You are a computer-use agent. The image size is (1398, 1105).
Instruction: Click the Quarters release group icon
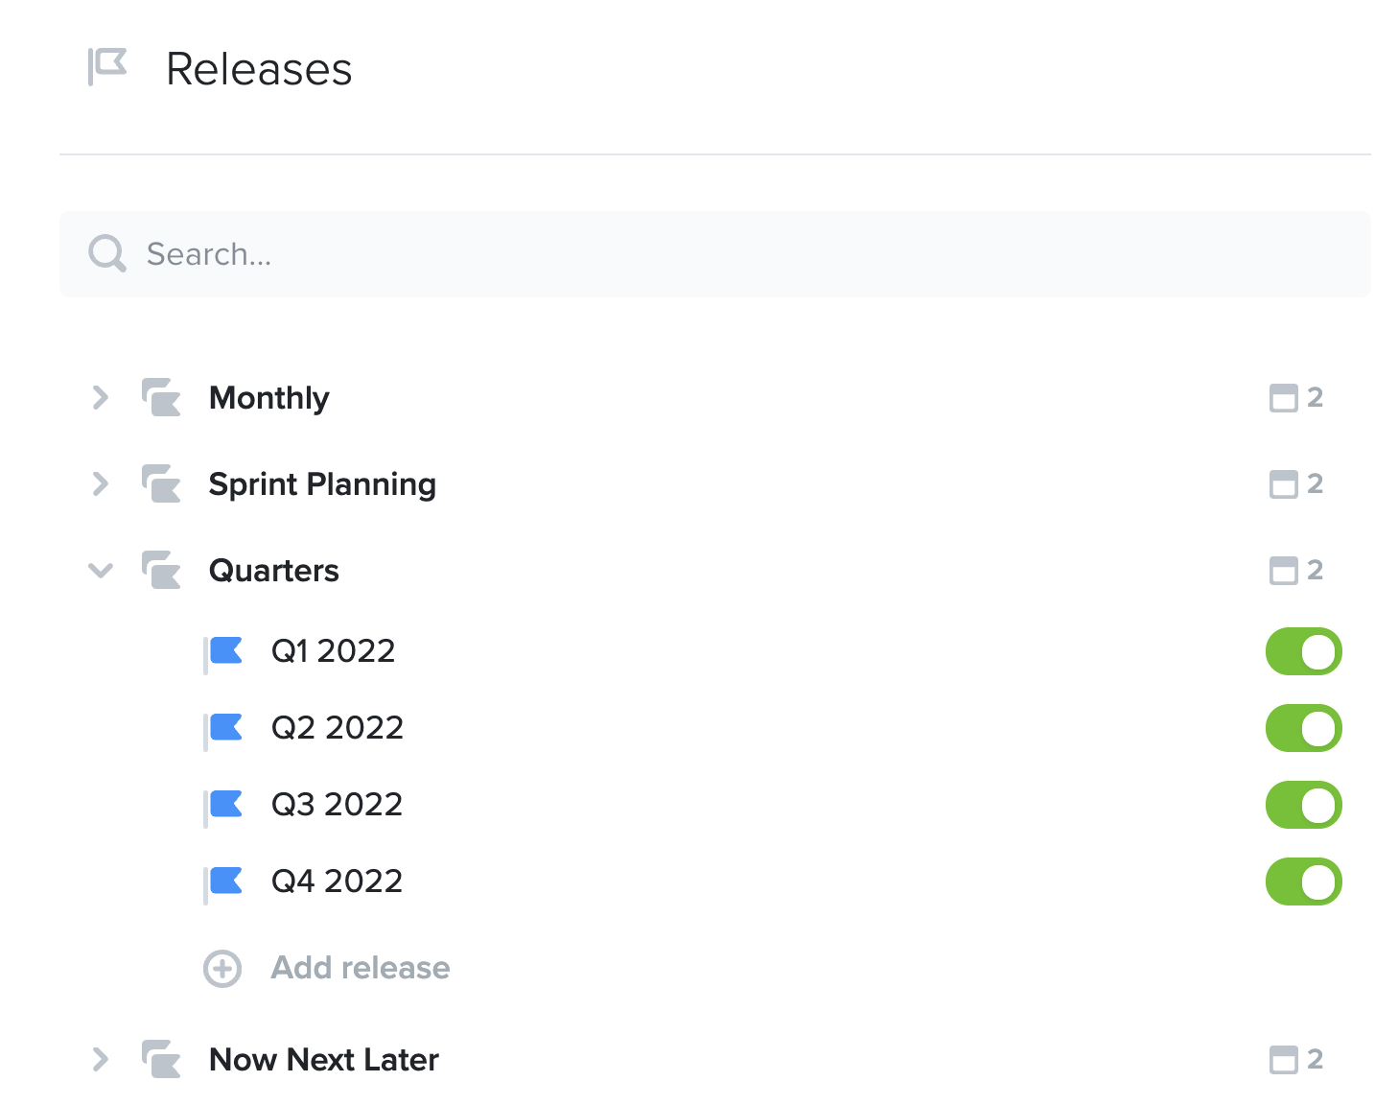pos(161,571)
